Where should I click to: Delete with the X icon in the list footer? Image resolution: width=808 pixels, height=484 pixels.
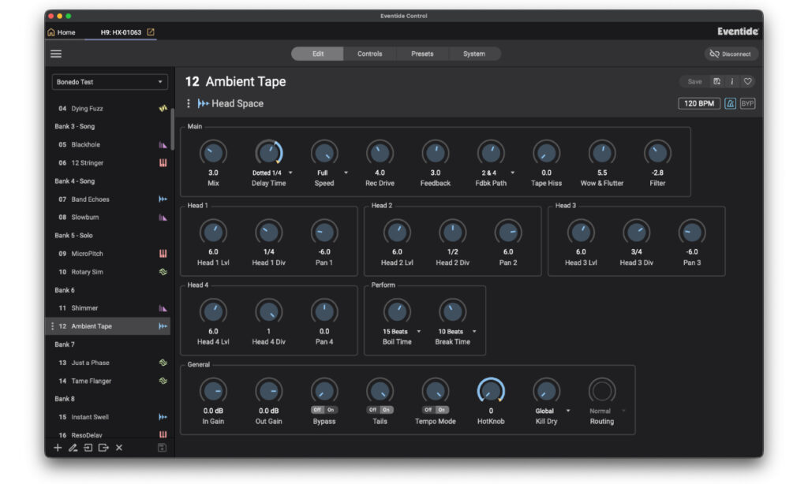119,448
